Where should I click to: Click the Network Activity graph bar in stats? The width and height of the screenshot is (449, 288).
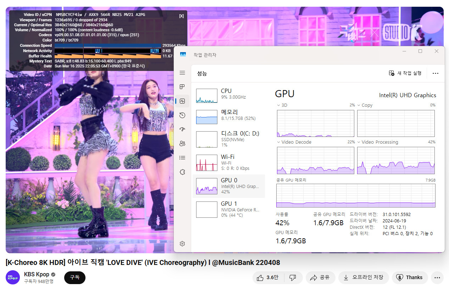108,51
